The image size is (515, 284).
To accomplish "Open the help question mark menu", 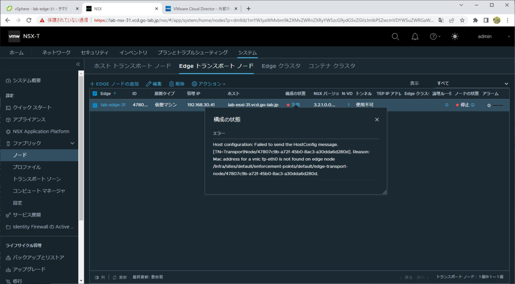I will pos(435,36).
